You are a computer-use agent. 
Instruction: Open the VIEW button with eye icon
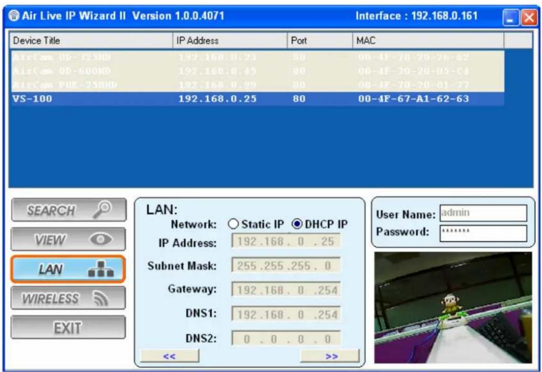(x=68, y=239)
